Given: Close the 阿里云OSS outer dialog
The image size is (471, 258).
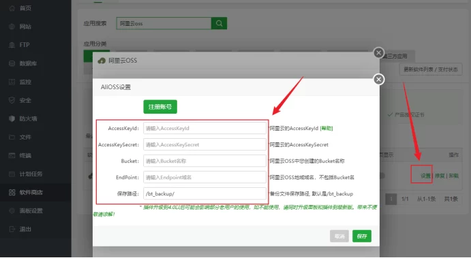Looking at the screenshot, I should [378, 53].
